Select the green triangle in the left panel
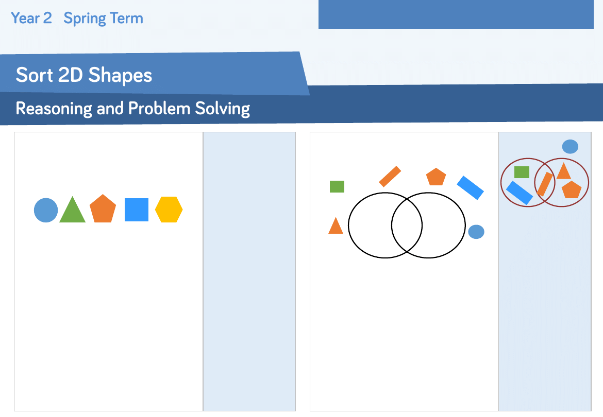This screenshot has width=603, height=417. [x=72, y=212]
